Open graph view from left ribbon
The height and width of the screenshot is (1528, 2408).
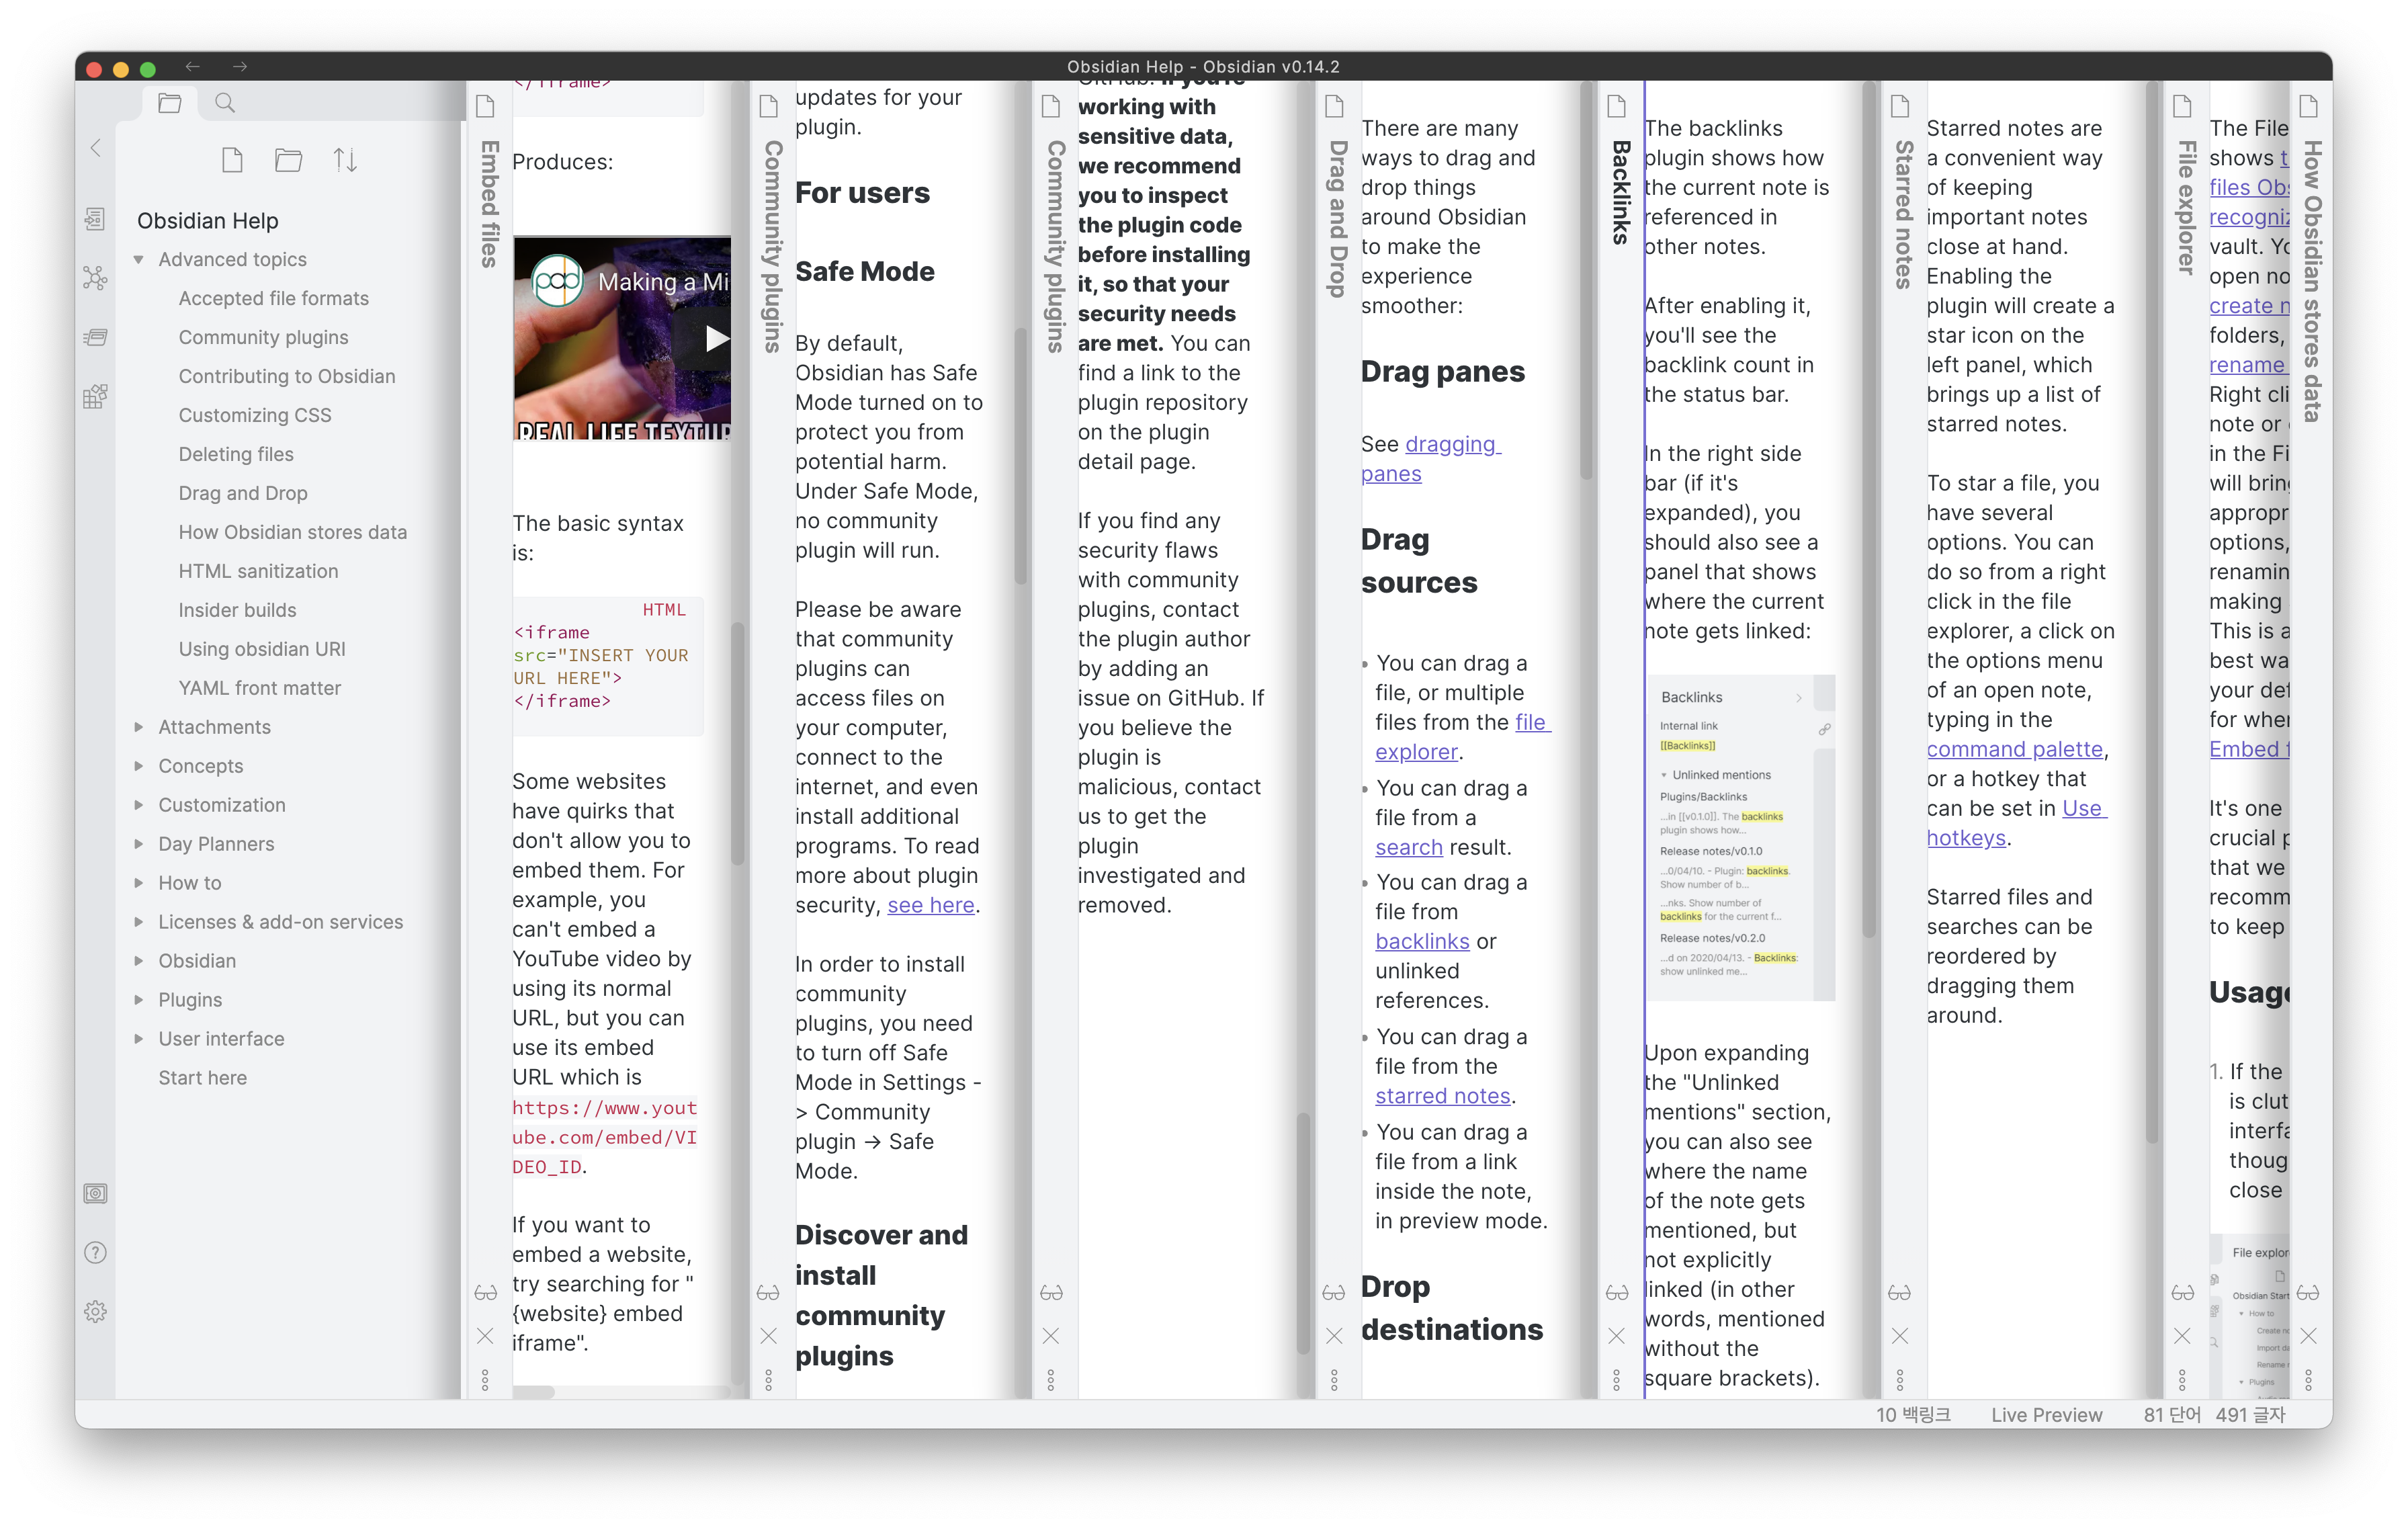pyautogui.click(x=95, y=278)
